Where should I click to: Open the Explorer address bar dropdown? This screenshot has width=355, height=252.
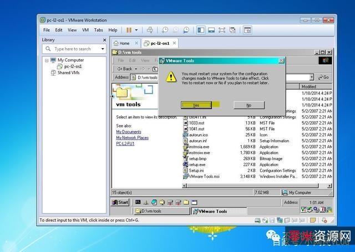tap(312, 78)
